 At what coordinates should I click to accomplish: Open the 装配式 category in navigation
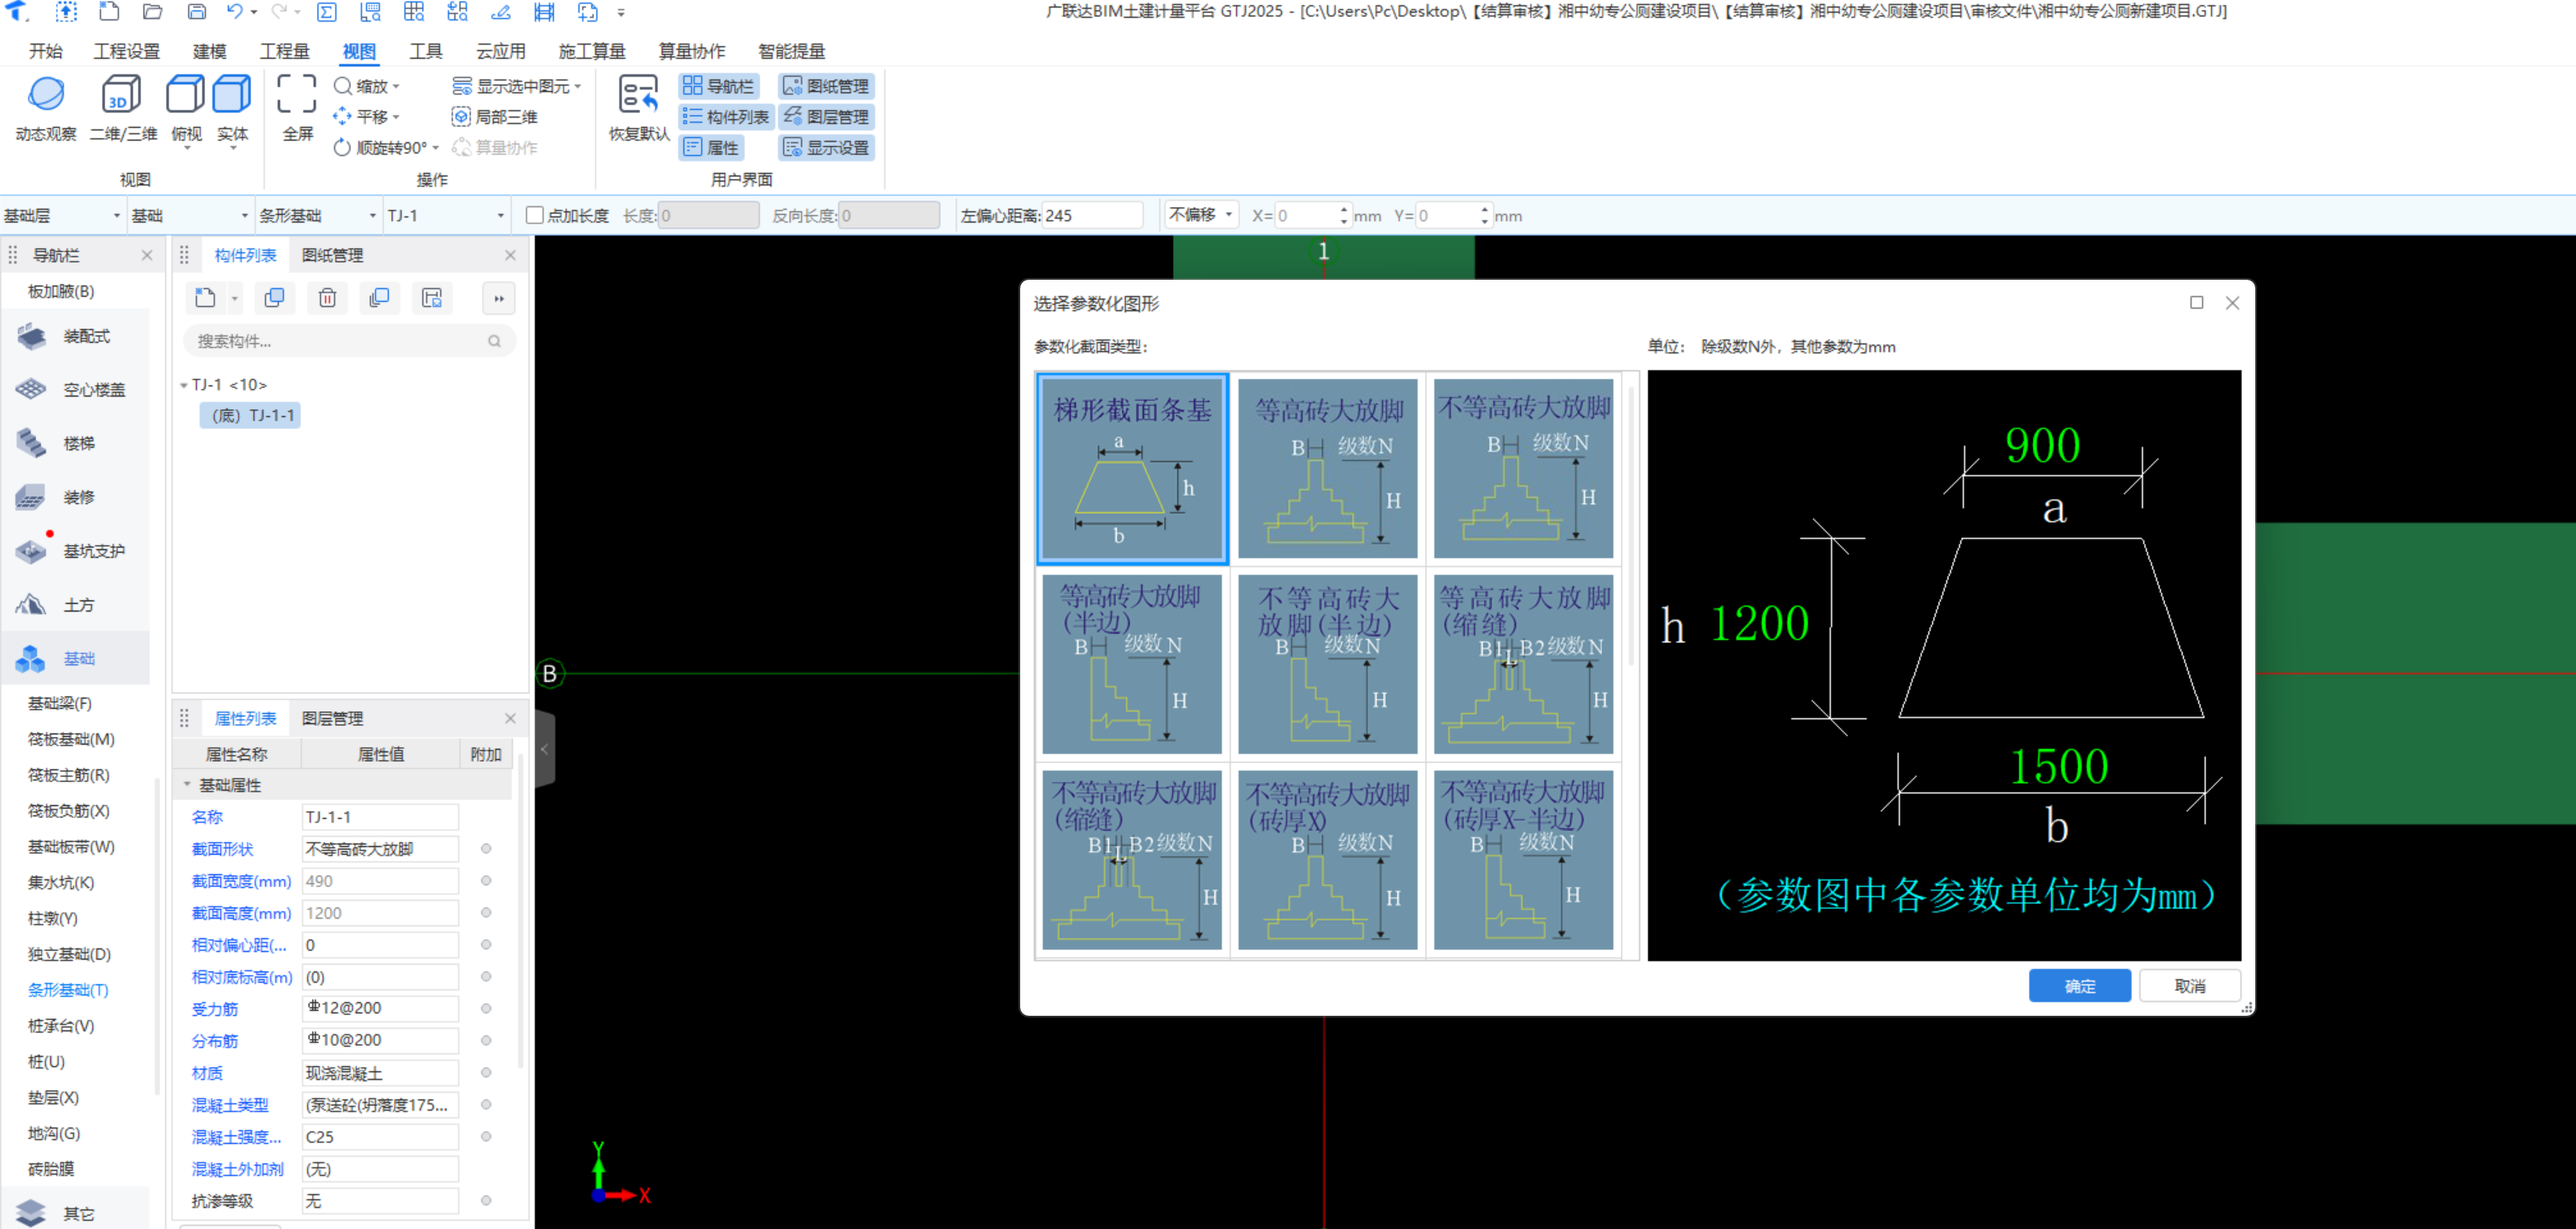tap(76, 336)
